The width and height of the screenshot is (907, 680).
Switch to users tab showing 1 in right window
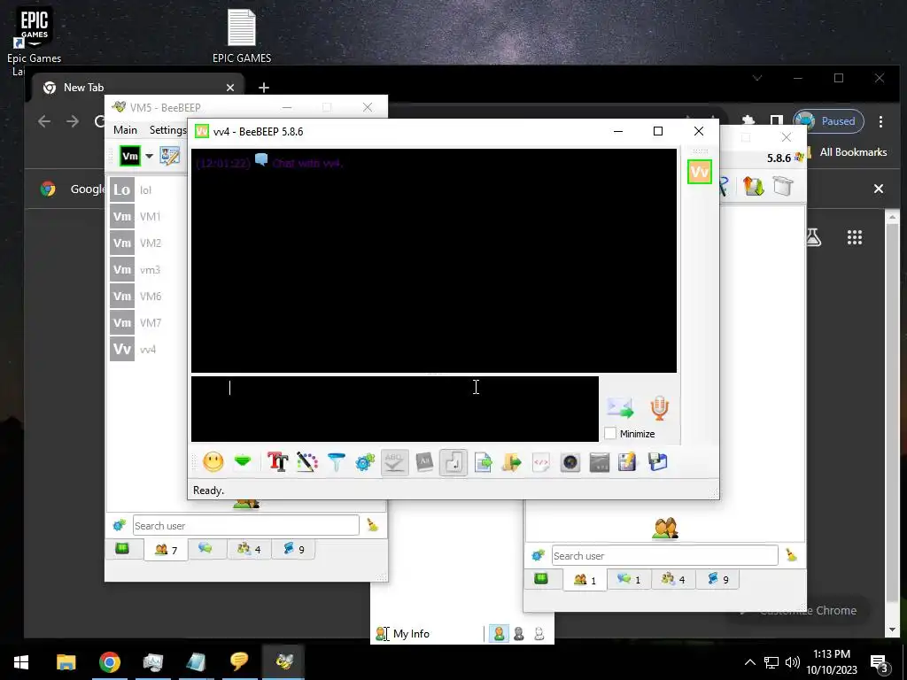(585, 579)
